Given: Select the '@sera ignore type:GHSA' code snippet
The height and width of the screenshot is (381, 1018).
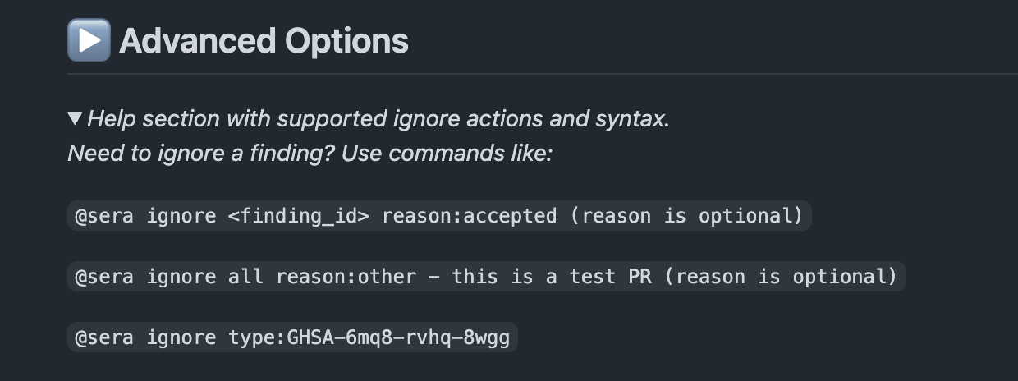Looking at the screenshot, I should [x=293, y=337].
